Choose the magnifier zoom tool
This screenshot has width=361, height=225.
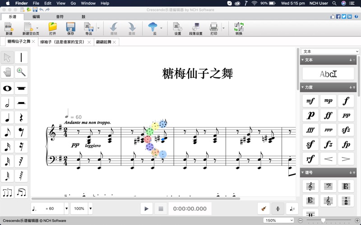tap(21, 72)
